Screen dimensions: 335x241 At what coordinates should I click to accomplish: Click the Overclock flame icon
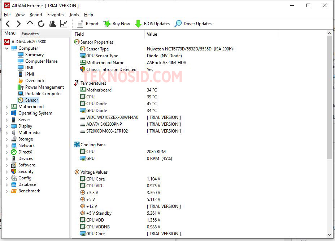21,81
